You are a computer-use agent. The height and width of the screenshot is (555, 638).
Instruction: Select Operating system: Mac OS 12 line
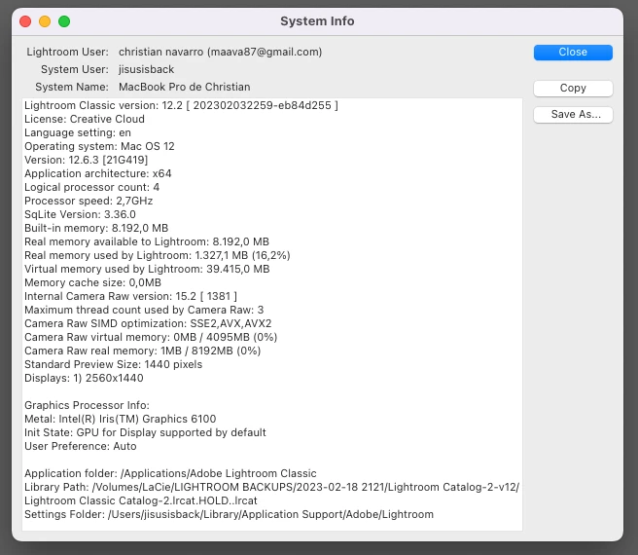(x=99, y=146)
